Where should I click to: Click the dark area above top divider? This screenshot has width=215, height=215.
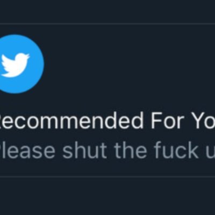(107, 11)
